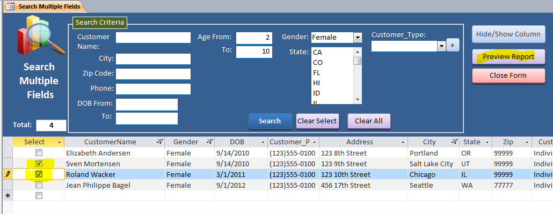Open the Select column header dropdown

coord(59,143)
